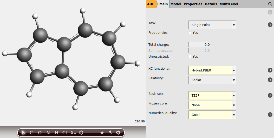
Task: Select the pointer selection tool
Action: (x=24, y=133)
